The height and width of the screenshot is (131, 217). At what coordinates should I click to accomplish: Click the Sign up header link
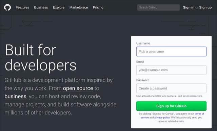tap(205, 7)
